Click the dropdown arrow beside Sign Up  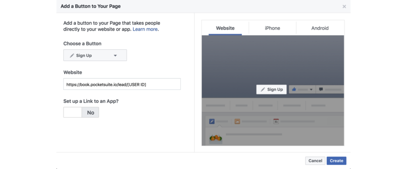coord(116,55)
